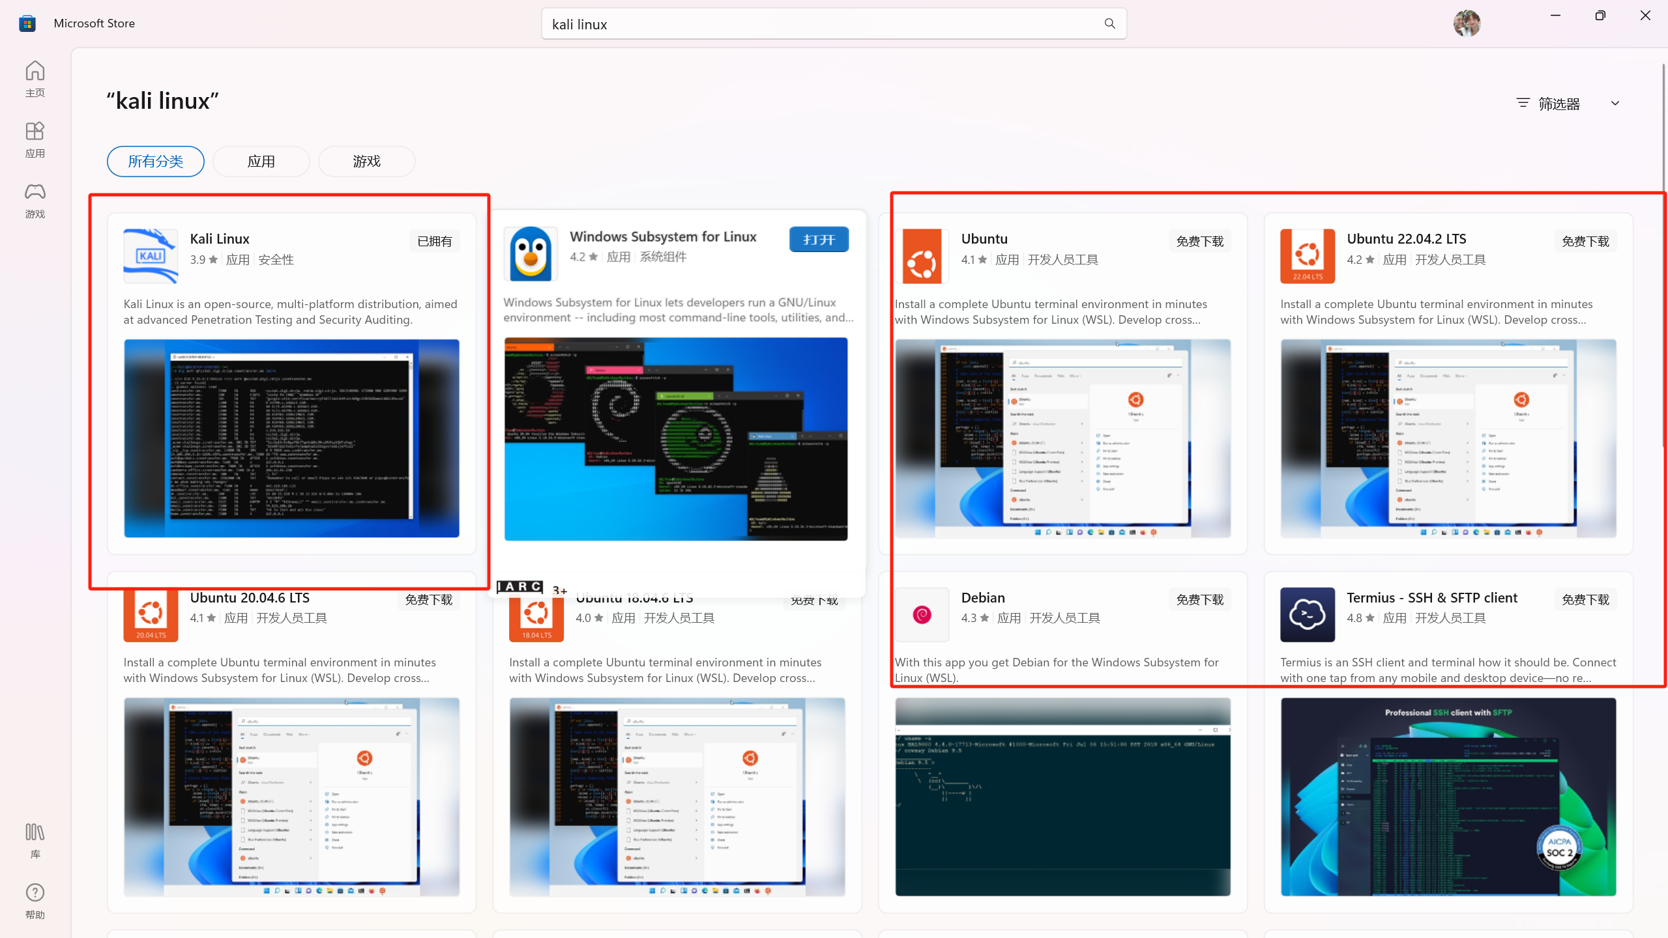Screen dimensions: 1668x938
Task: Open the Library in sidebar
Action: [35, 840]
